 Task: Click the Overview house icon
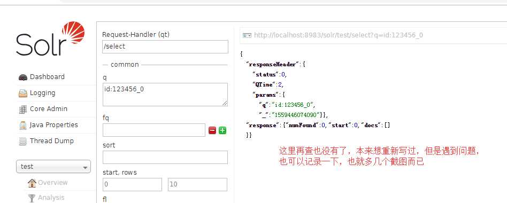pos(32,183)
